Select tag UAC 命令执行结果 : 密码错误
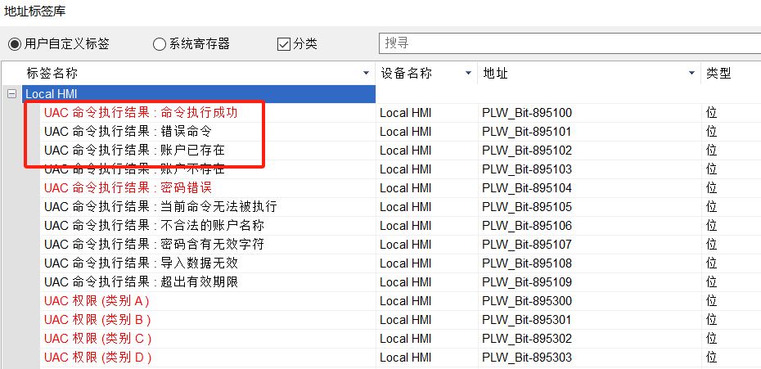Image resolution: width=761 pixels, height=369 pixels. [x=128, y=188]
